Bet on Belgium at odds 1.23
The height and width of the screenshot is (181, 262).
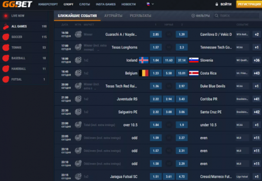pyautogui.click(x=156, y=73)
